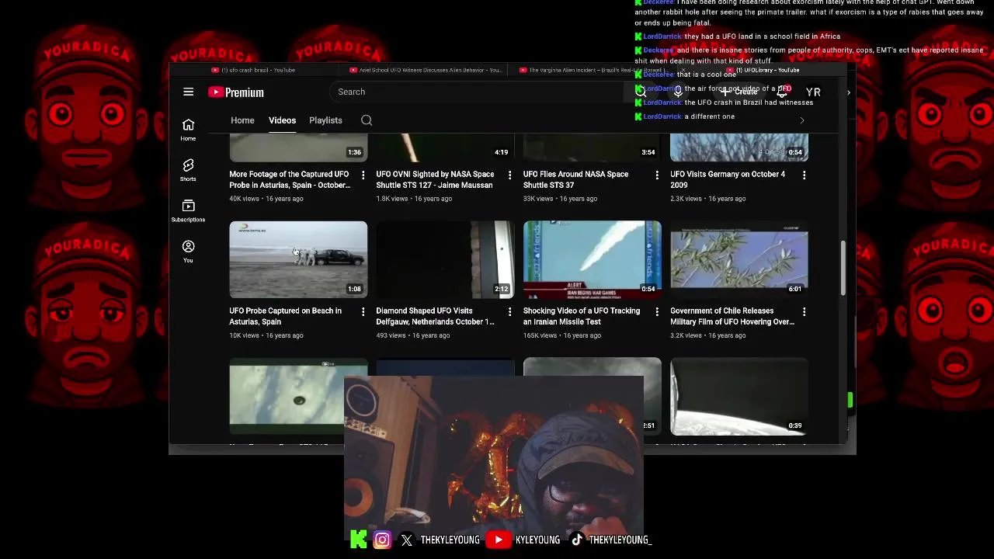Viewport: 994px width, 559px height.
Task: Play the thumbnail with 1:36 duration
Action: click(x=298, y=148)
